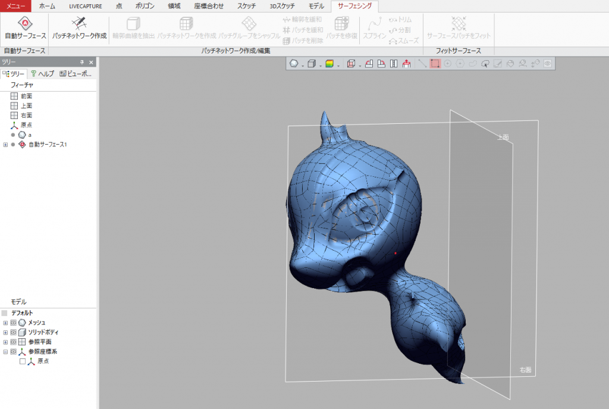The width and height of the screenshot is (609, 409).
Task: Check the 原点 checkbox under 参照座標系
Action: coord(23,361)
